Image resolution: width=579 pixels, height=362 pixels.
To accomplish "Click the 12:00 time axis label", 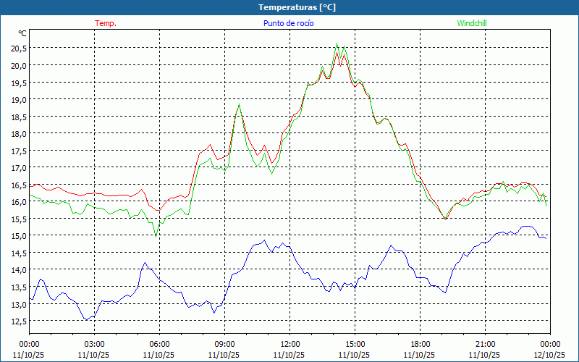I will tap(289, 344).
